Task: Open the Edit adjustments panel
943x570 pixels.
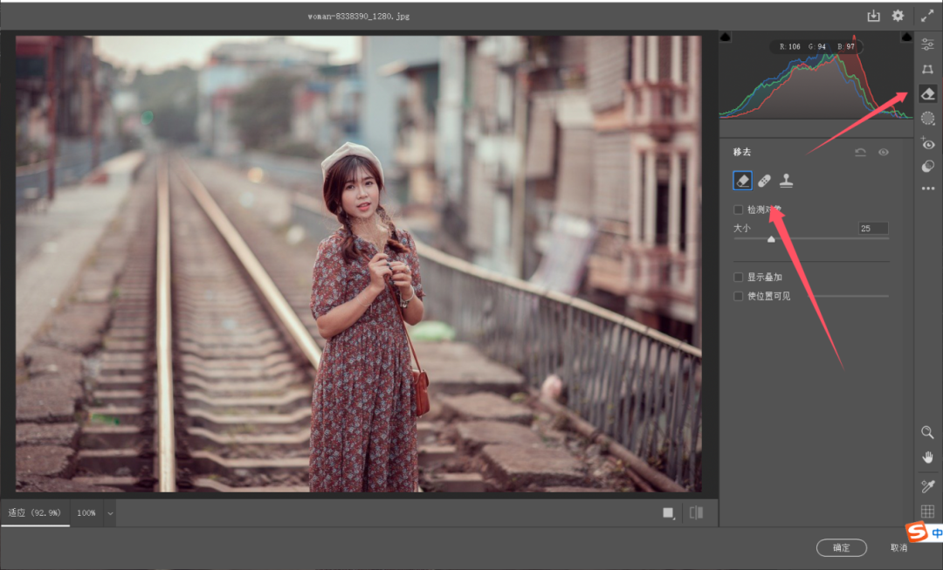Action: [927, 43]
